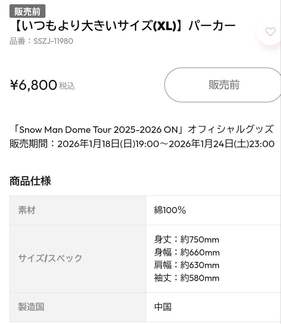The width and height of the screenshot is (281, 324).
Task: Select the パーカー product title text
Action: pos(122,27)
